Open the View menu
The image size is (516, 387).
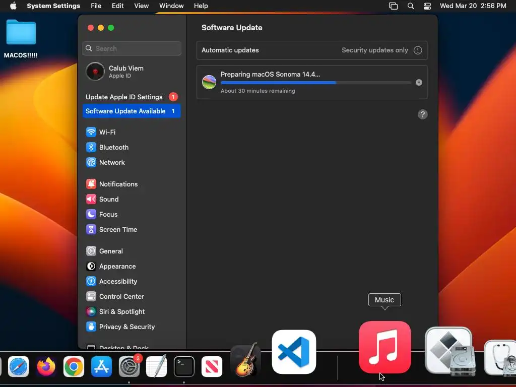click(x=141, y=6)
